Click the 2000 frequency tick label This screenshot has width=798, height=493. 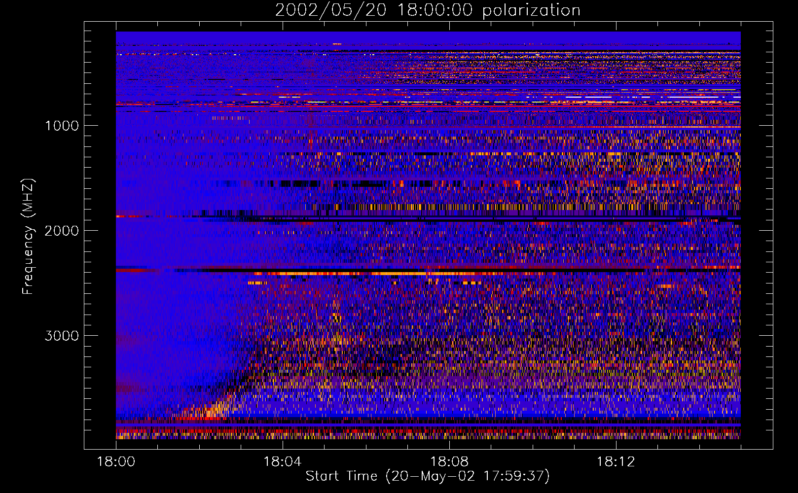click(x=62, y=231)
